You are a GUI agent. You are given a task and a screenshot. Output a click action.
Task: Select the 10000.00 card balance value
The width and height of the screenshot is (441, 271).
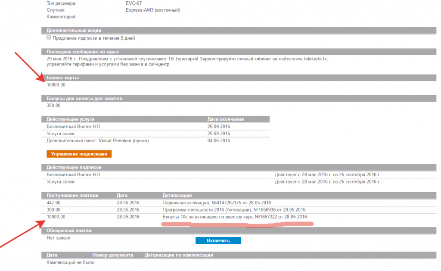56,84
